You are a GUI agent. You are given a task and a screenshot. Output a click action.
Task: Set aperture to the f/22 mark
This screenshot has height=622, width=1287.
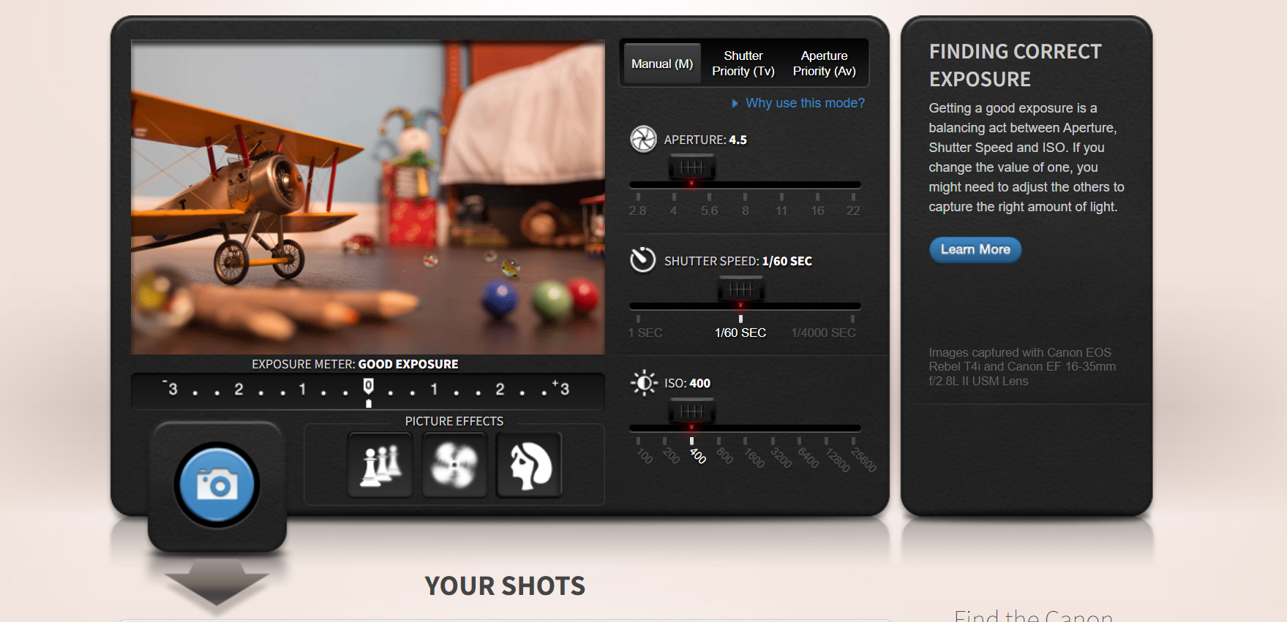[x=853, y=205]
